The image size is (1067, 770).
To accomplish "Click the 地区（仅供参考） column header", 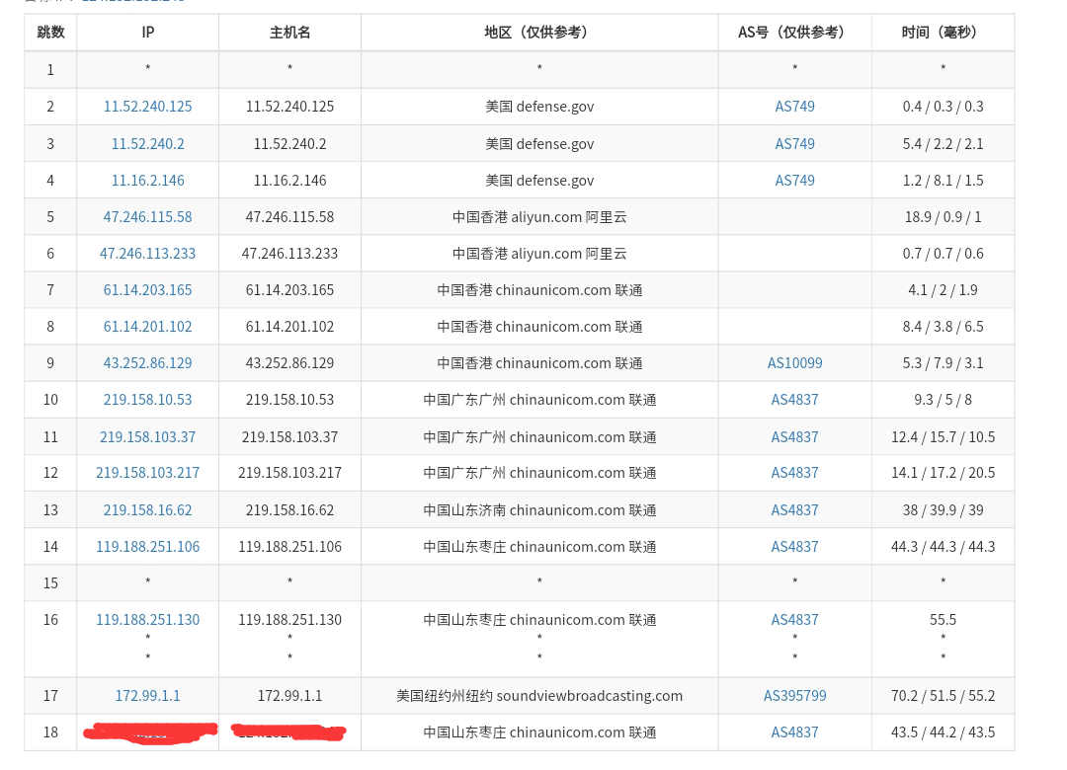I will pyautogui.click(x=539, y=33).
